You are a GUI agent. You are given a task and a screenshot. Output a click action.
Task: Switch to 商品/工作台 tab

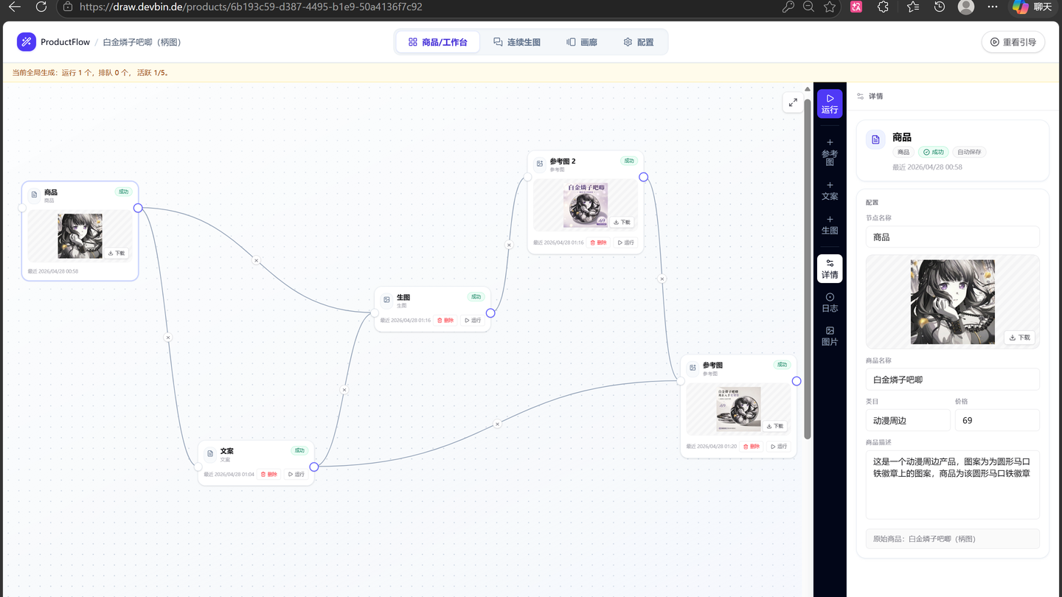tap(438, 42)
